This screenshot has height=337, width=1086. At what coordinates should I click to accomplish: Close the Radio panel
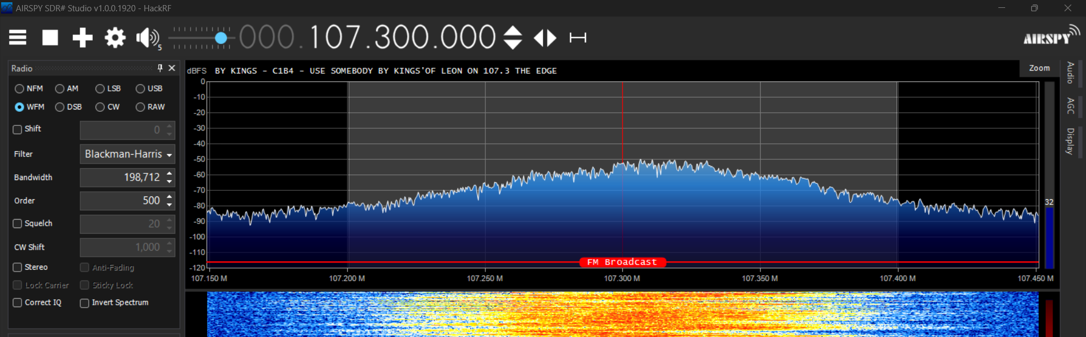(172, 68)
